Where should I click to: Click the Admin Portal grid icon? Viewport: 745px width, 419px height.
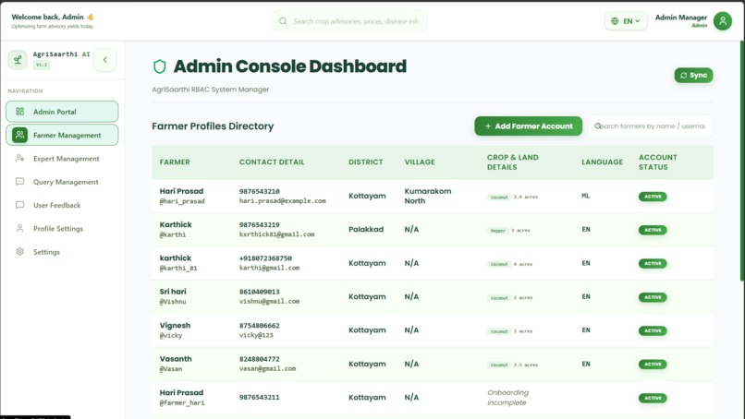(x=20, y=112)
